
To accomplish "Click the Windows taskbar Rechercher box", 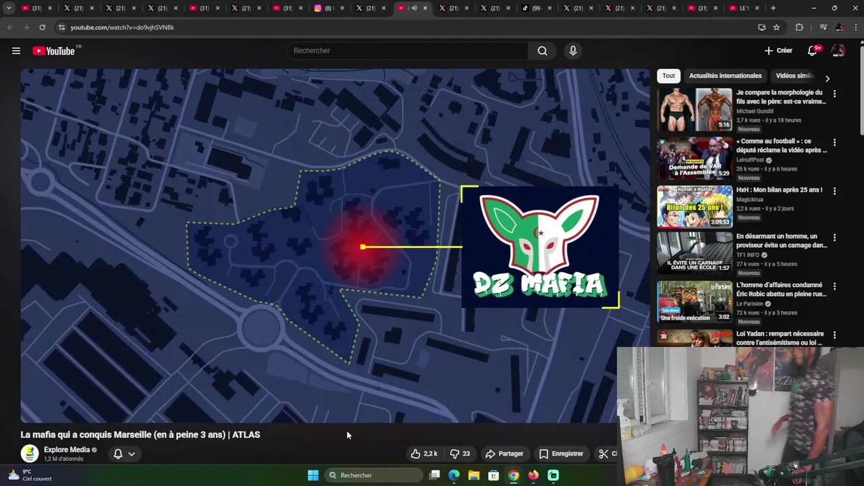I will (373, 475).
